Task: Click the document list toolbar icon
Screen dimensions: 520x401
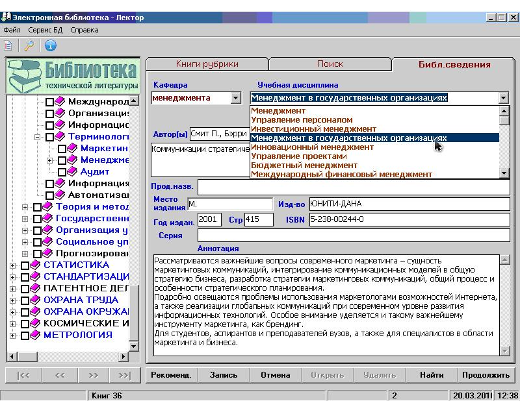Action: [x=8, y=45]
